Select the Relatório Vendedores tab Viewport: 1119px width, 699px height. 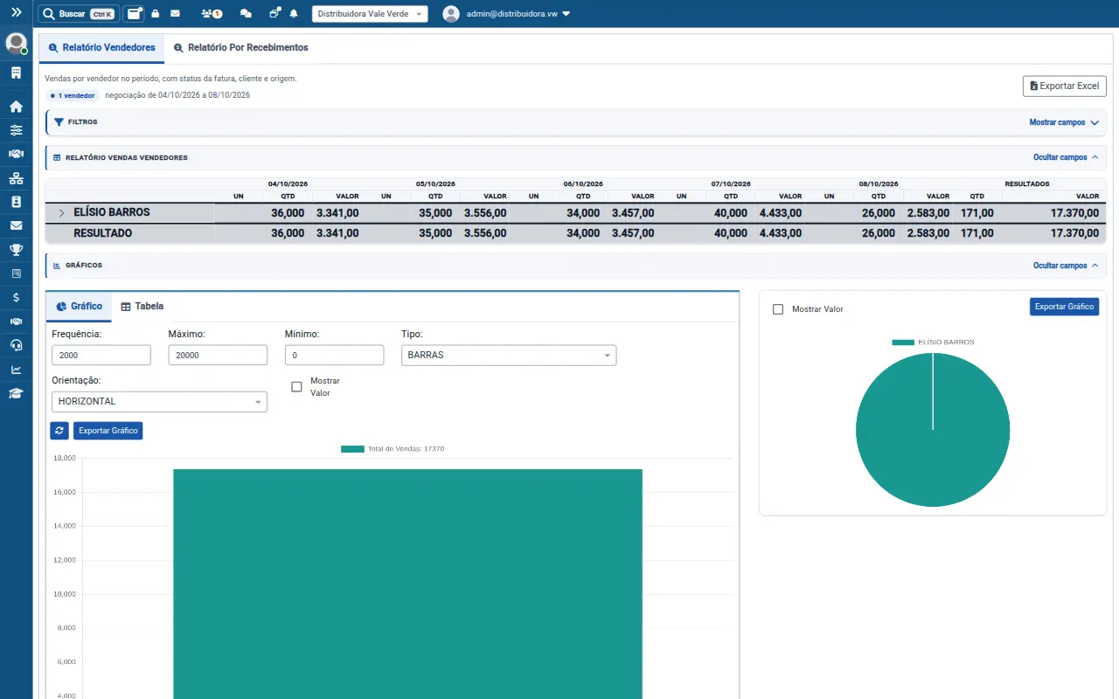click(x=102, y=48)
